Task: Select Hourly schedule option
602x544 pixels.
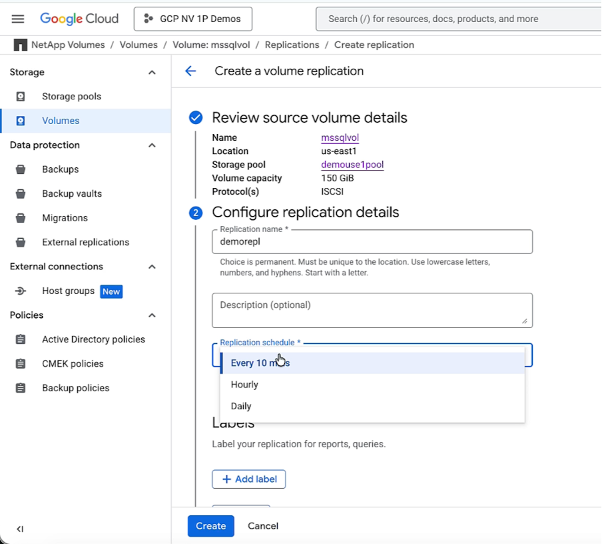Action: [372, 385]
